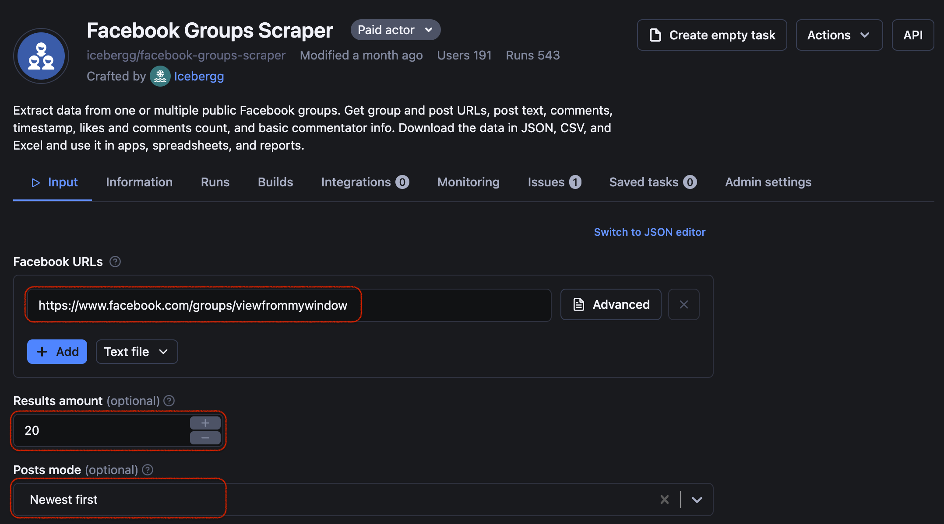Screen dimensions: 944x524
Task: Click the Runs 543 stat
Action: 533,55
